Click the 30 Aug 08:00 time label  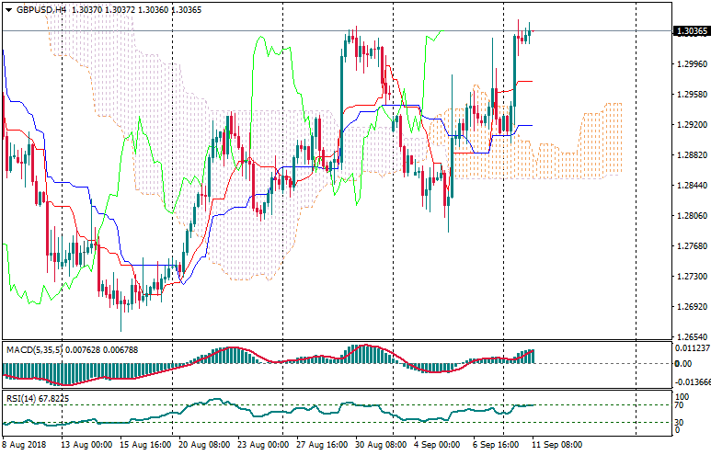pos(379,443)
